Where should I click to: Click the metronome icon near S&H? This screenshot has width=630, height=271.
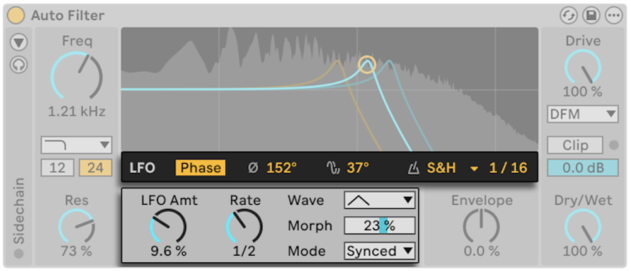tap(413, 168)
